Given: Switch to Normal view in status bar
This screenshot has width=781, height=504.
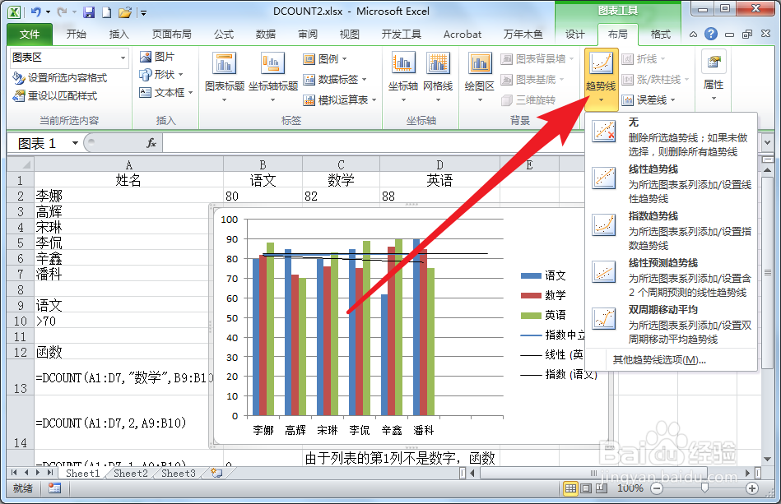Looking at the screenshot, I should (570, 488).
